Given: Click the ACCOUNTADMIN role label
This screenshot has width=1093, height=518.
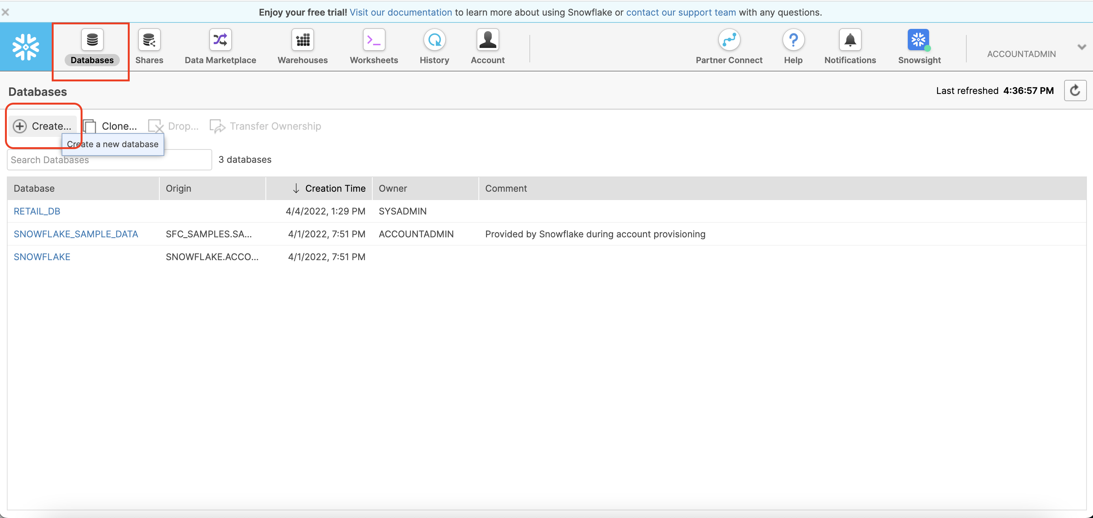Looking at the screenshot, I should coord(1021,54).
